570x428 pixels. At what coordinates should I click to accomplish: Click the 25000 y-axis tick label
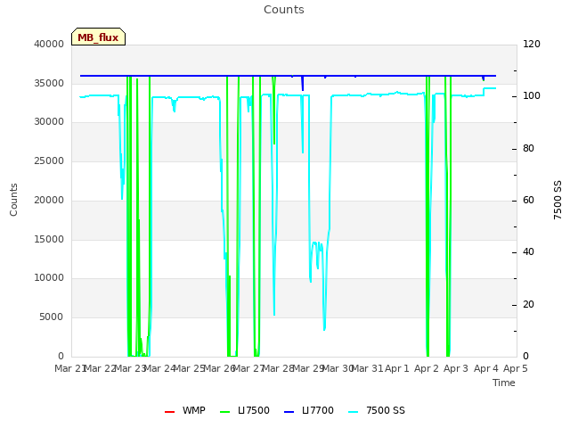tap(49, 160)
